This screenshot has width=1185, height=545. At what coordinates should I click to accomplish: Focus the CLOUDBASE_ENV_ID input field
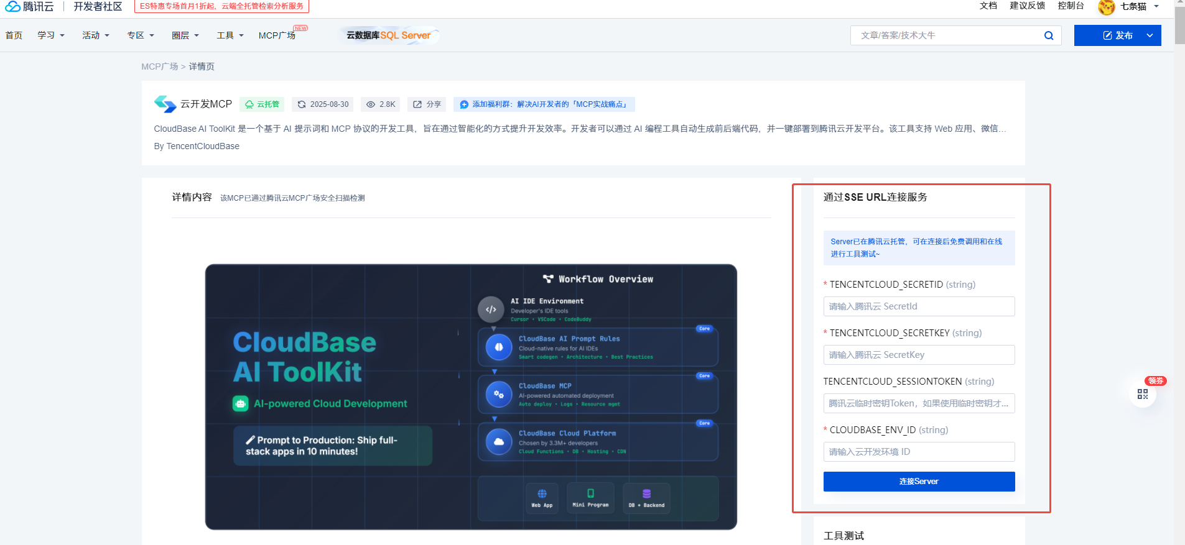pyautogui.click(x=919, y=452)
